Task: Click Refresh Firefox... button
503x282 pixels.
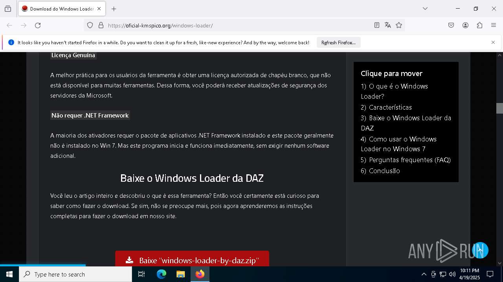Action: [338, 43]
